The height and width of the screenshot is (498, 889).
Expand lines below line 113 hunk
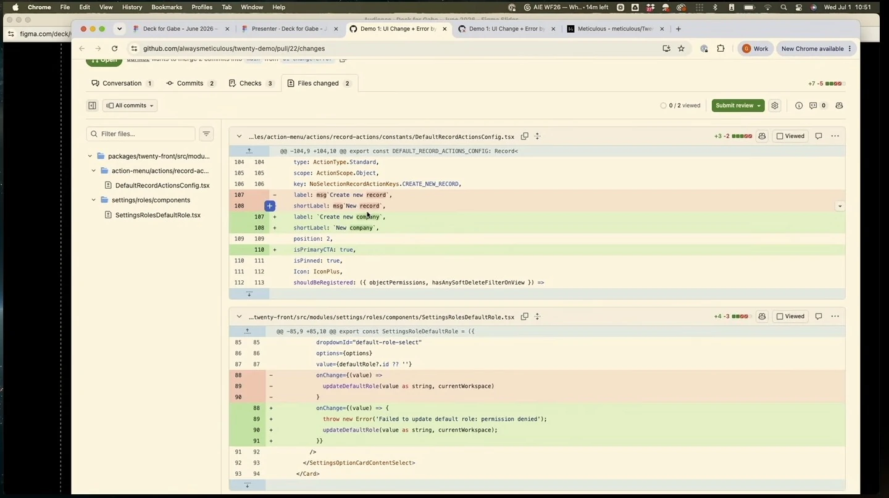point(249,294)
